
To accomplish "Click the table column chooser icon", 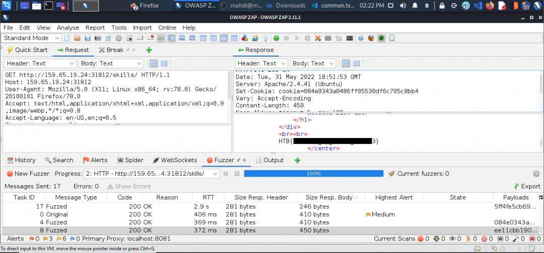I will click(540, 197).
